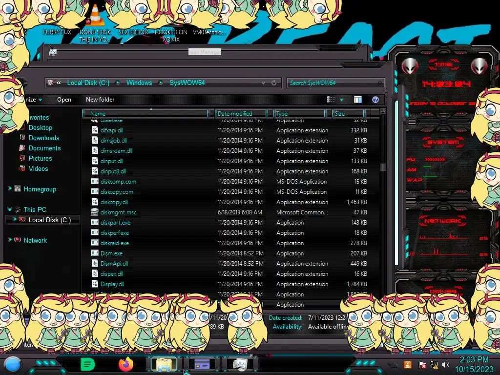Click the Network icon in sidebar

point(18,240)
